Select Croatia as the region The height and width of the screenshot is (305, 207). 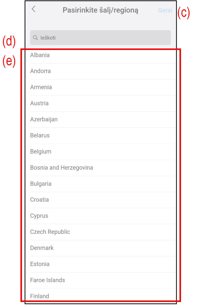39,200
